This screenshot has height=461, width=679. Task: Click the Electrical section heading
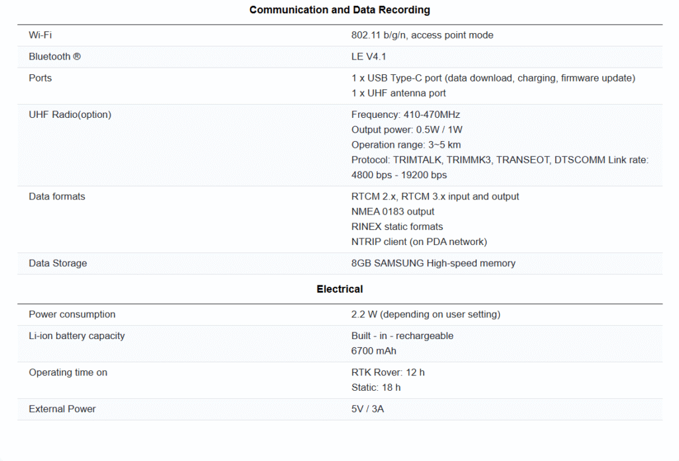click(x=339, y=289)
